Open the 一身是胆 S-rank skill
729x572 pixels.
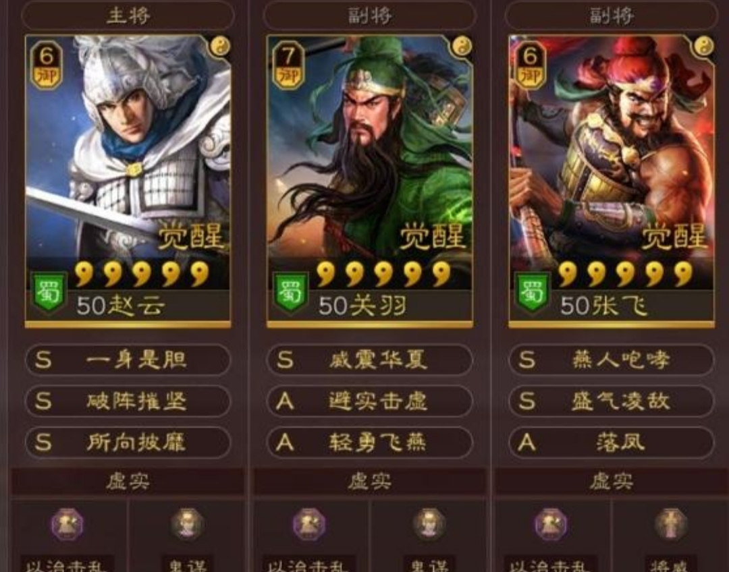click(x=128, y=360)
